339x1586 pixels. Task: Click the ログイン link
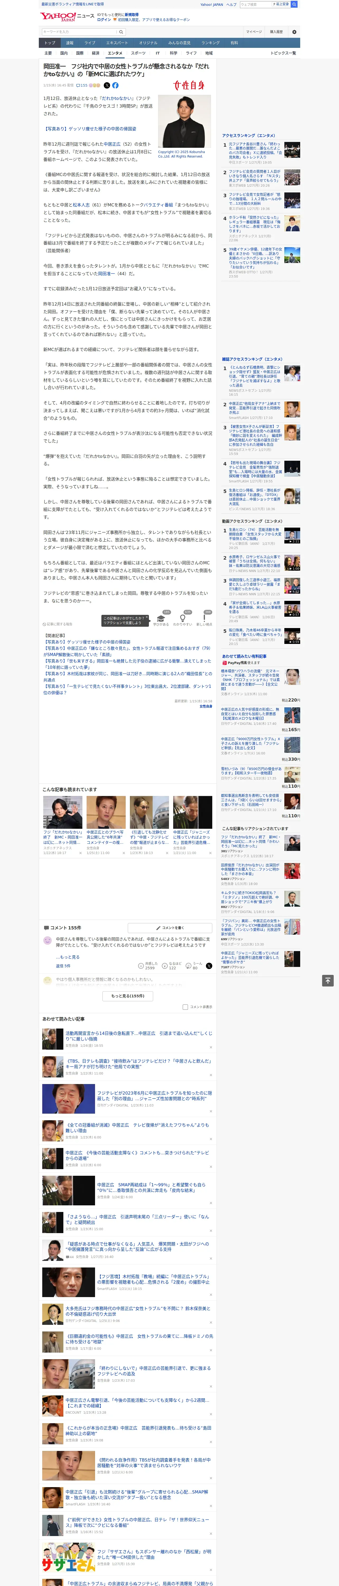coord(104,20)
